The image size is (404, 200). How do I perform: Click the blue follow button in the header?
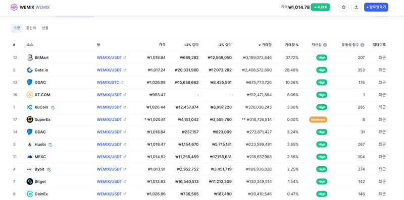[x=376, y=7]
